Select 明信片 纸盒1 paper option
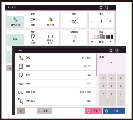 click(51, 39)
